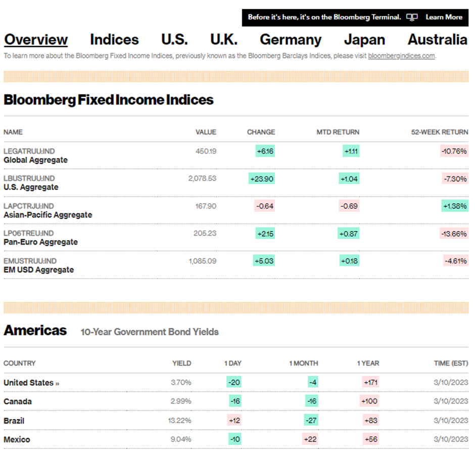
Task: Click the Canada country row label
Action: tap(18, 401)
